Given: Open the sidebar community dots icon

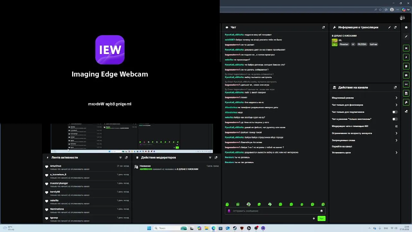Looking at the screenshot, I should [406, 111].
